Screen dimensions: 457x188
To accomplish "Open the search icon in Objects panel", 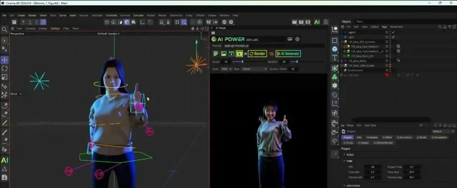I will coord(440,27).
